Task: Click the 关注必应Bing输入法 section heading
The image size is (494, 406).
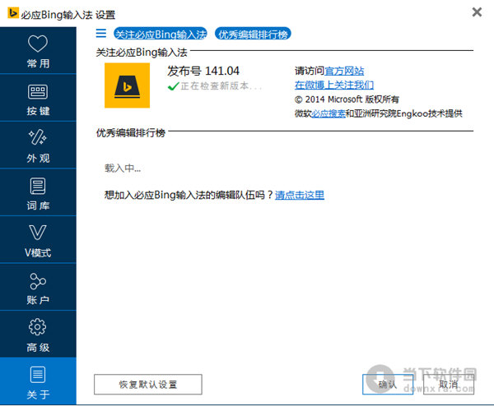Action: 142,53
